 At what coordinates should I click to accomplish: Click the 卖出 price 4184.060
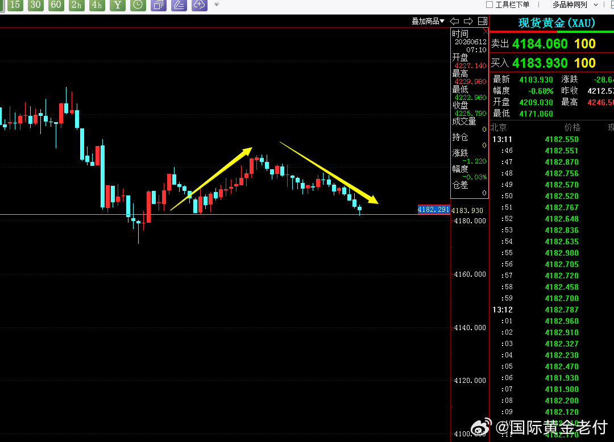pos(540,44)
